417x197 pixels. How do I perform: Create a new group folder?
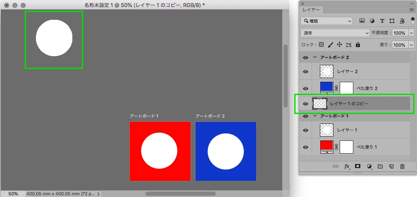(x=380, y=166)
